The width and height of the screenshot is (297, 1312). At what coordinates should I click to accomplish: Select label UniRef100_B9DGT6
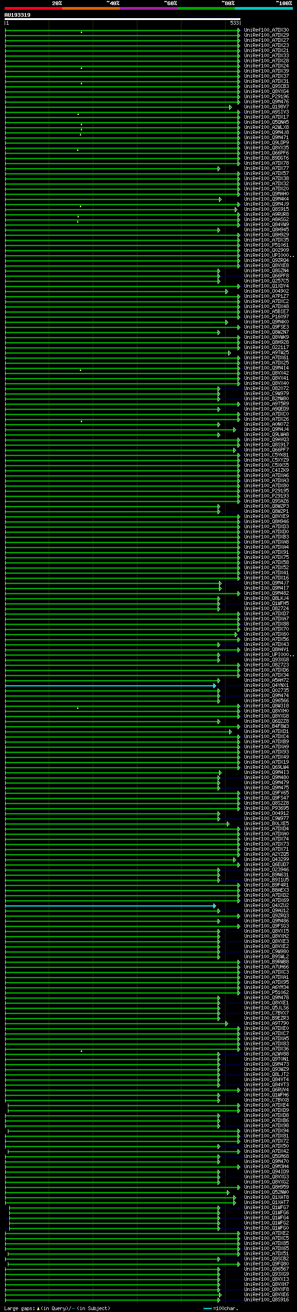pos(266,158)
